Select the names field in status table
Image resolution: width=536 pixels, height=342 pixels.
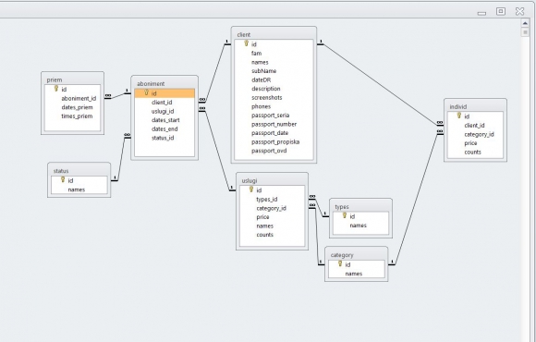pyautogui.click(x=77, y=189)
